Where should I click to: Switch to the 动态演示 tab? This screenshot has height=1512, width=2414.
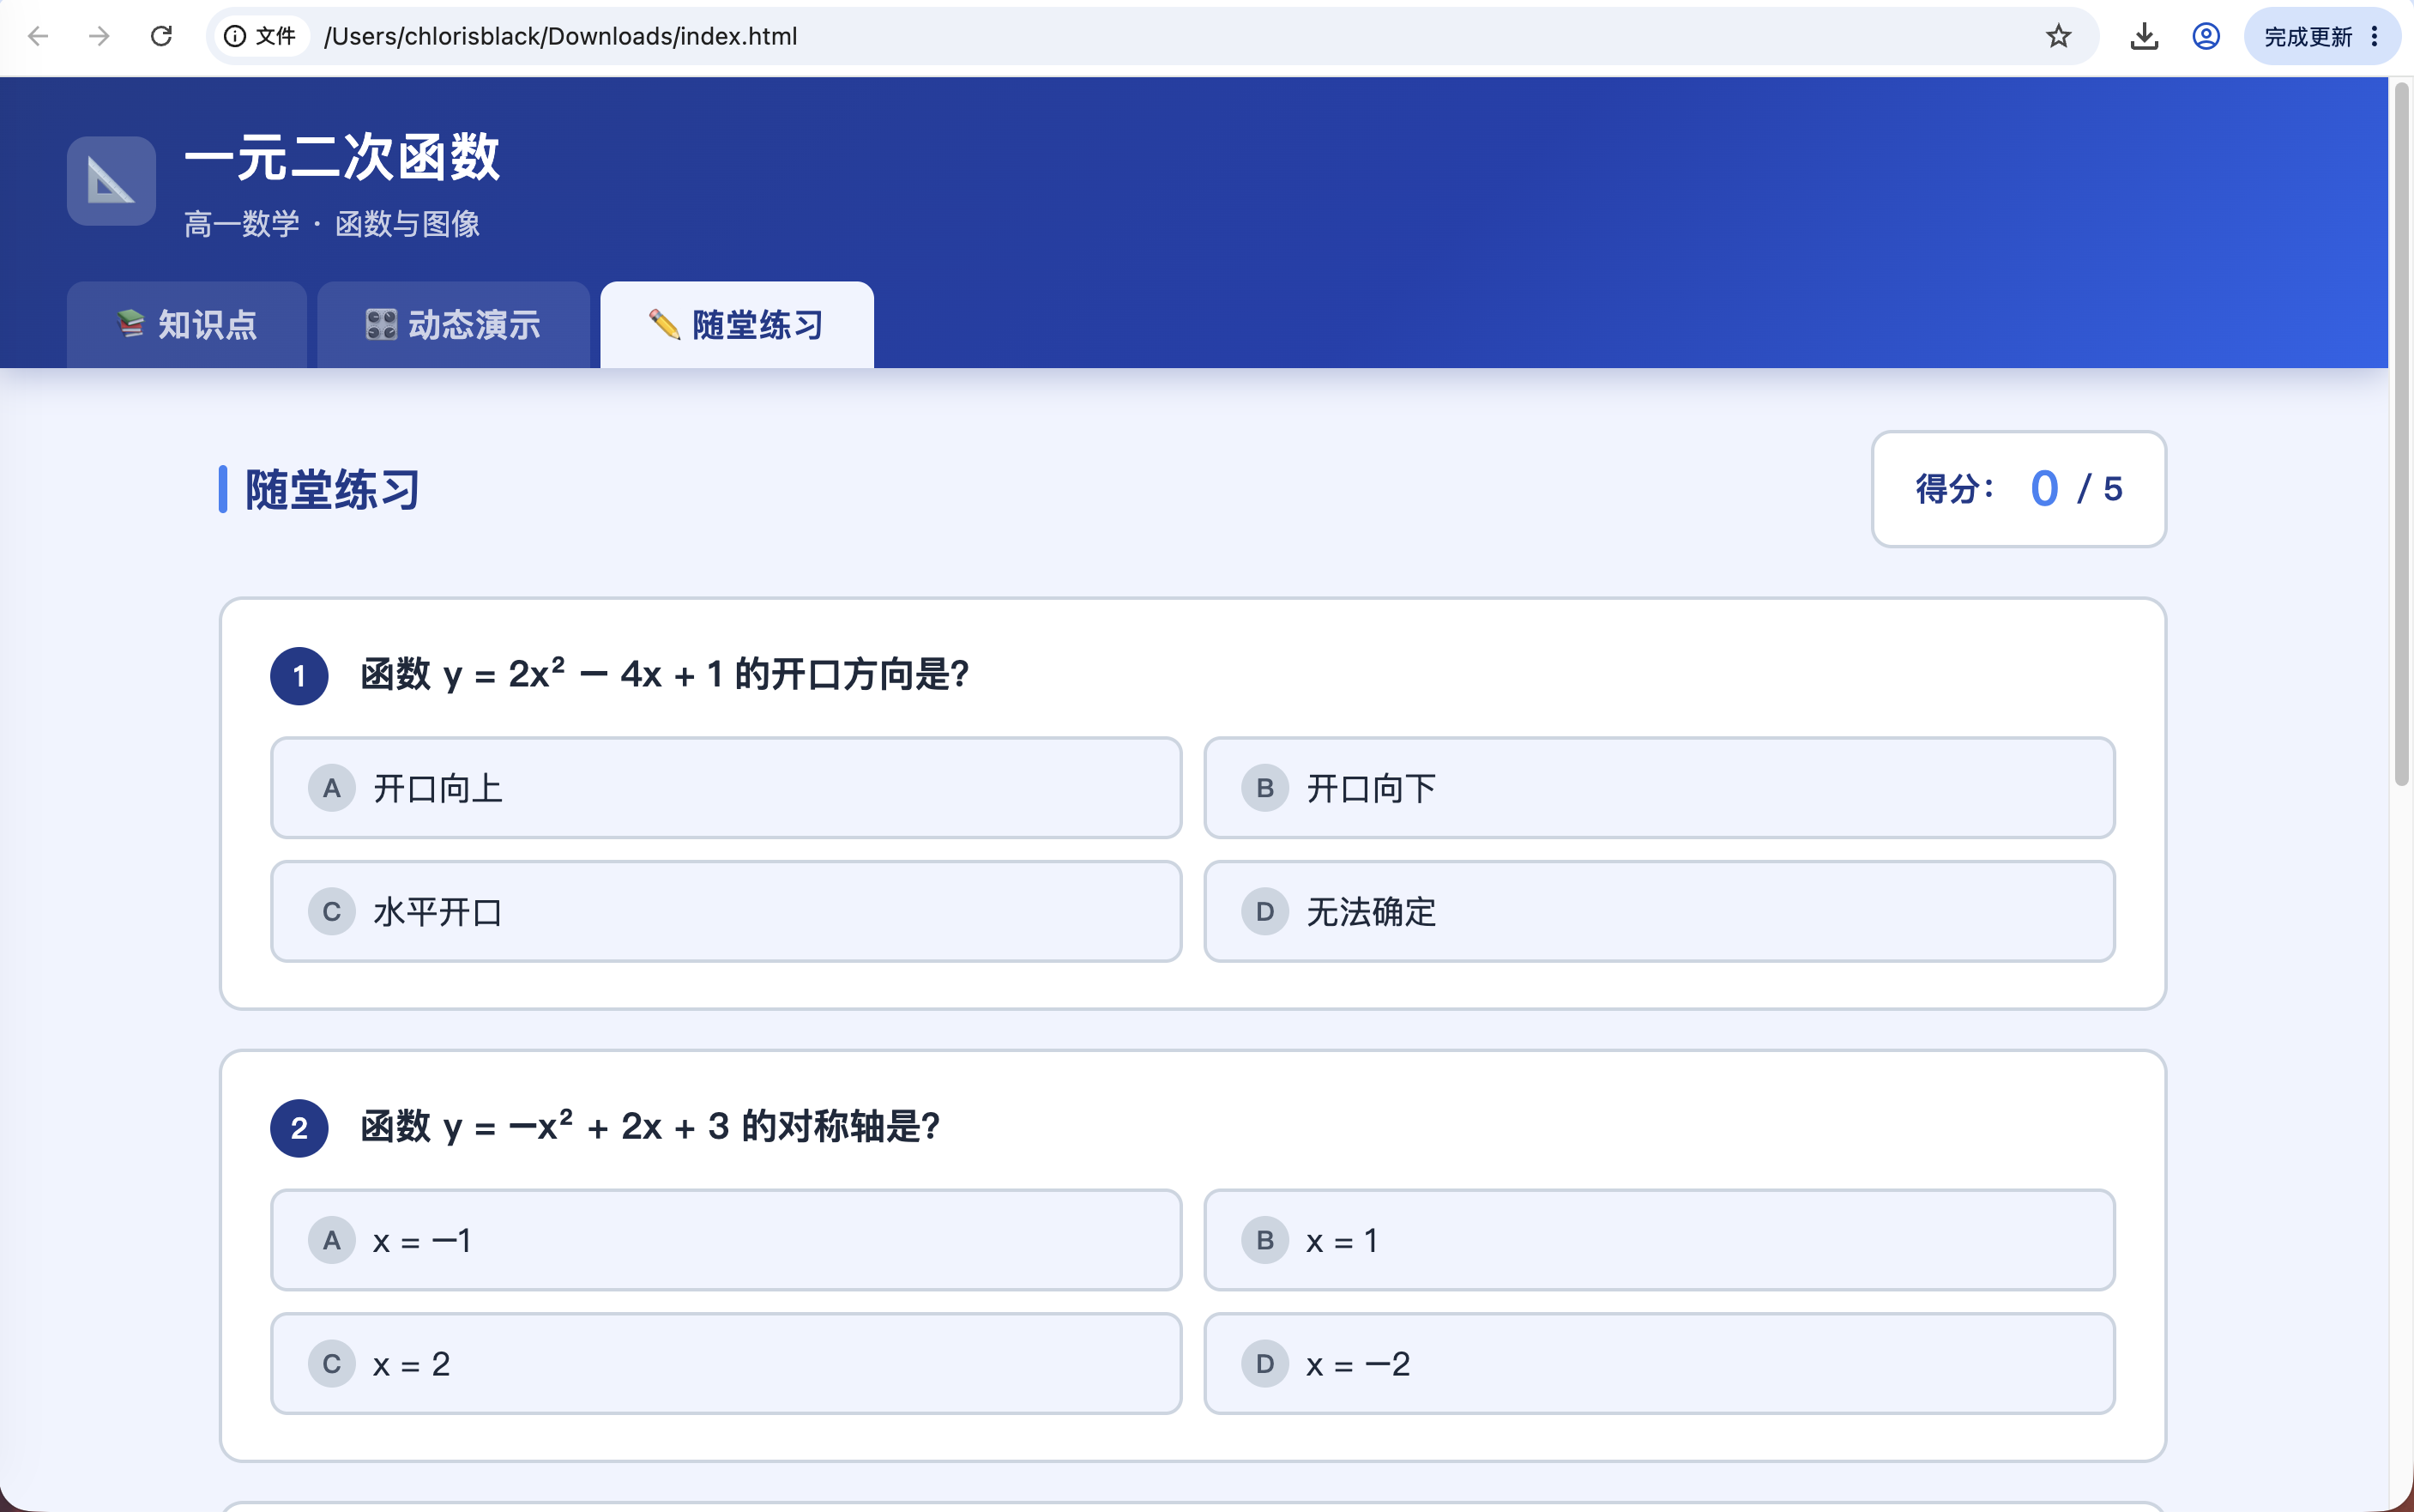tap(454, 325)
